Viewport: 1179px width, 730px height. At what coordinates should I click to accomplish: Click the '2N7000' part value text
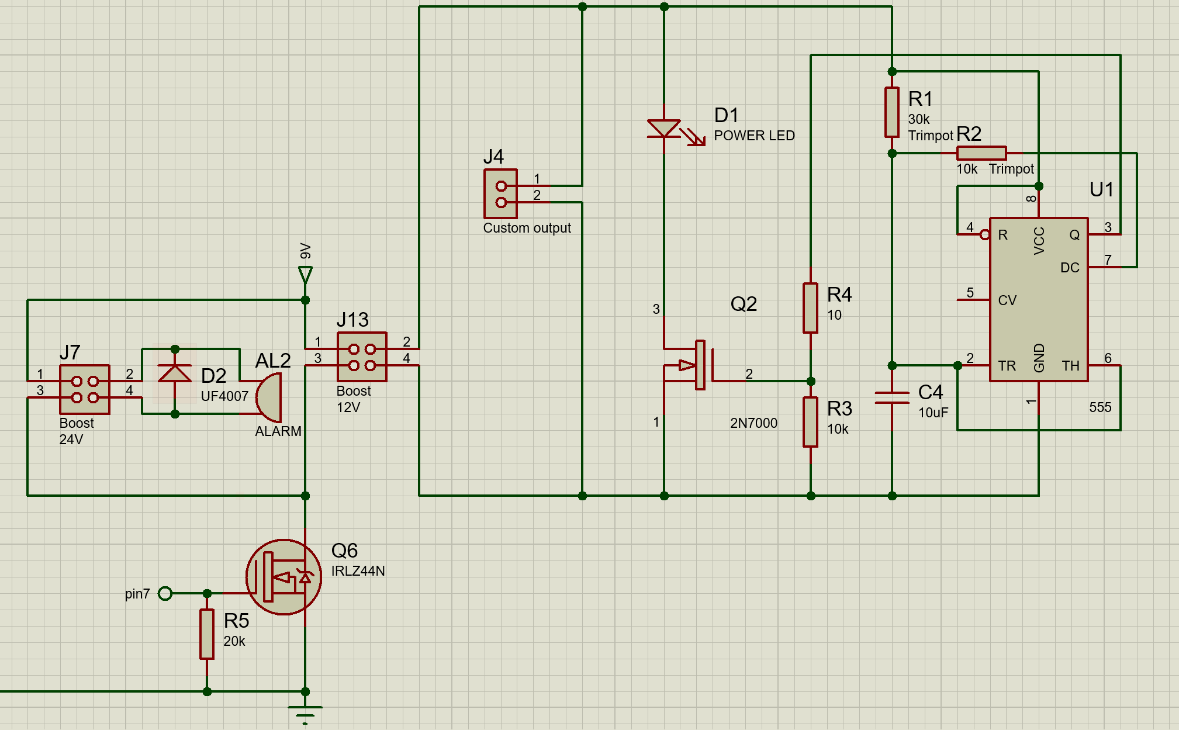(753, 423)
